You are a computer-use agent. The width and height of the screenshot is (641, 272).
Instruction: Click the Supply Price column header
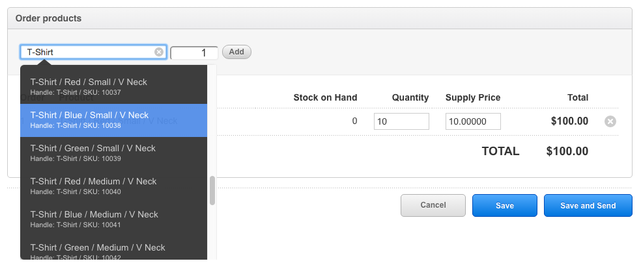pyautogui.click(x=473, y=98)
